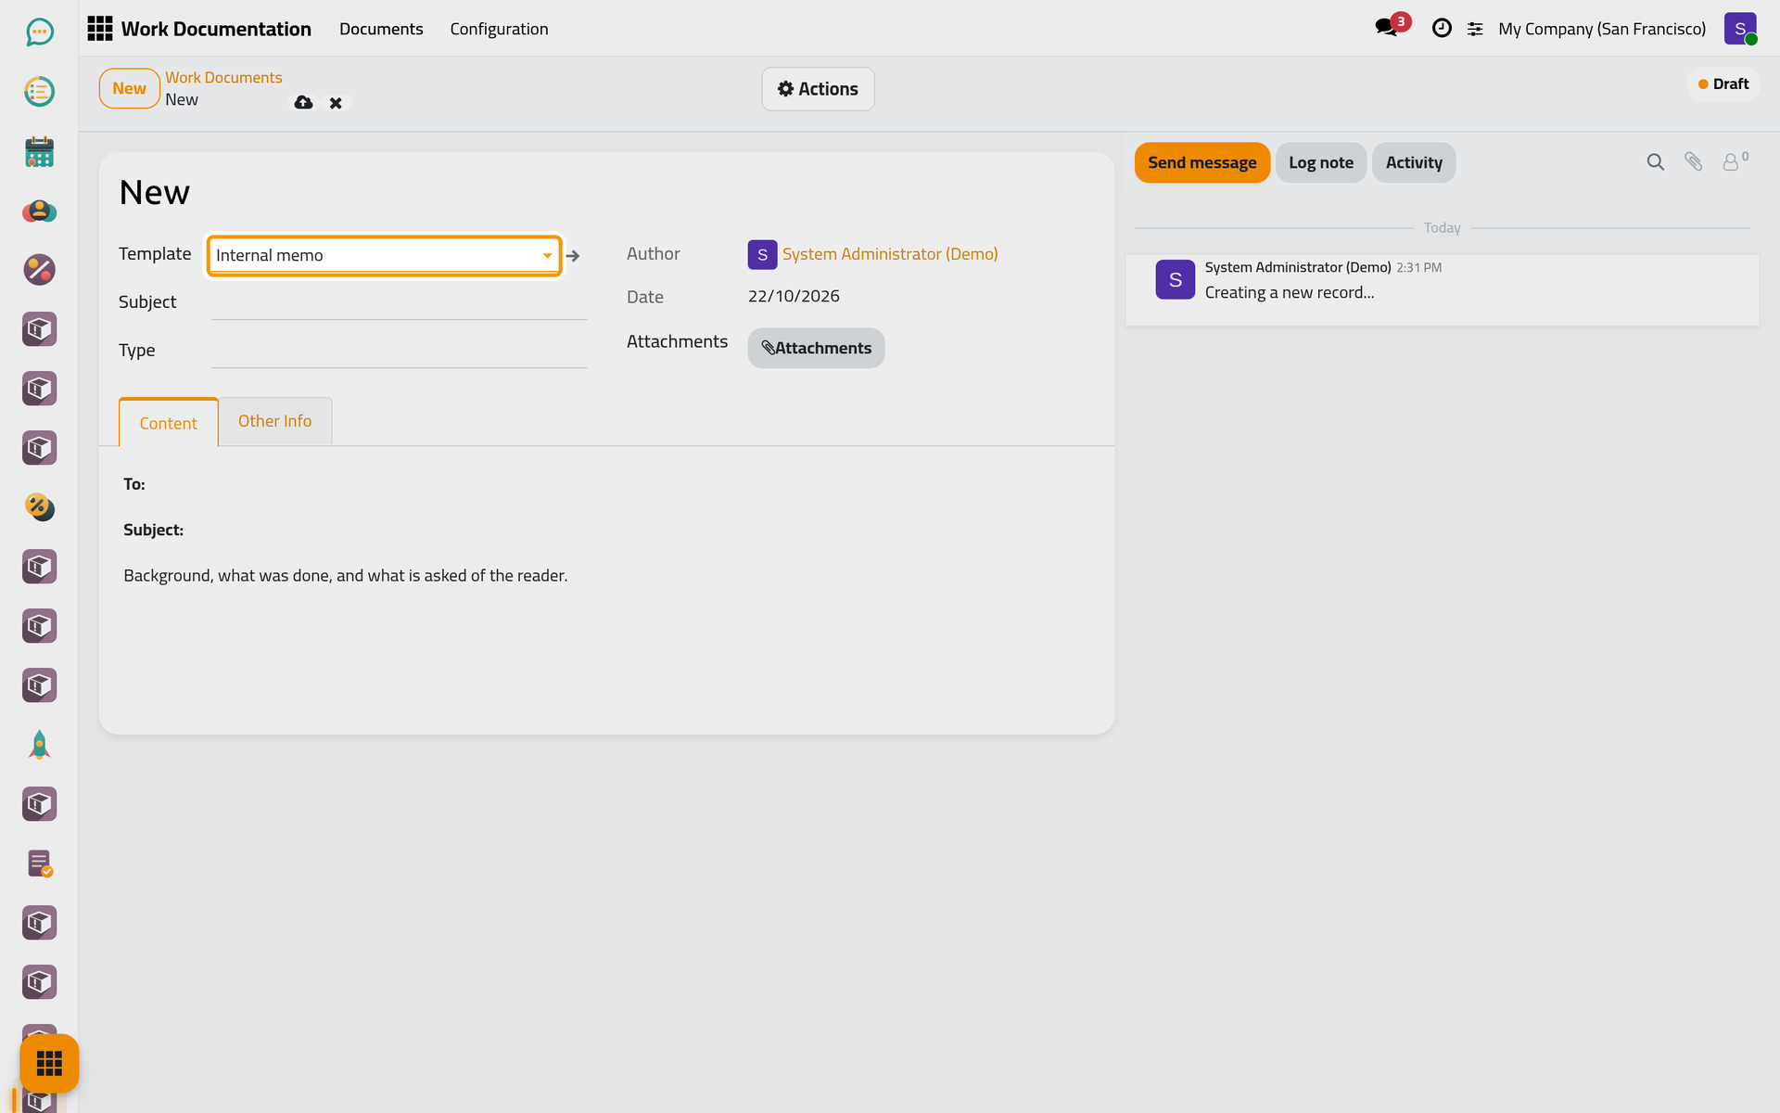The height and width of the screenshot is (1113, 1780).
Task: Open the To-do list app icon
Action: point(39,92)
